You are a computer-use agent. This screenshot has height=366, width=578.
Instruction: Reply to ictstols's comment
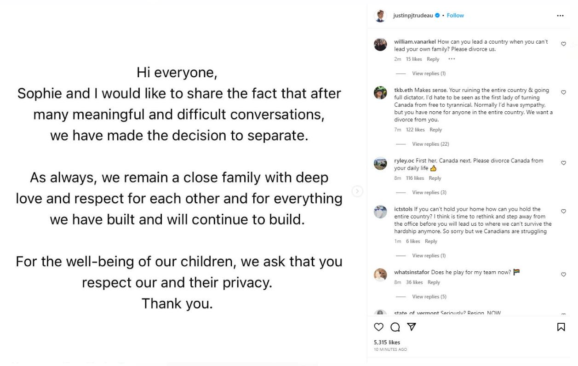(431, 241)
